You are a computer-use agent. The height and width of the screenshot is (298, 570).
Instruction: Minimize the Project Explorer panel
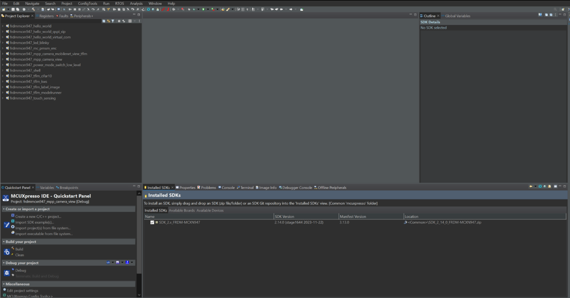[134, 14]
